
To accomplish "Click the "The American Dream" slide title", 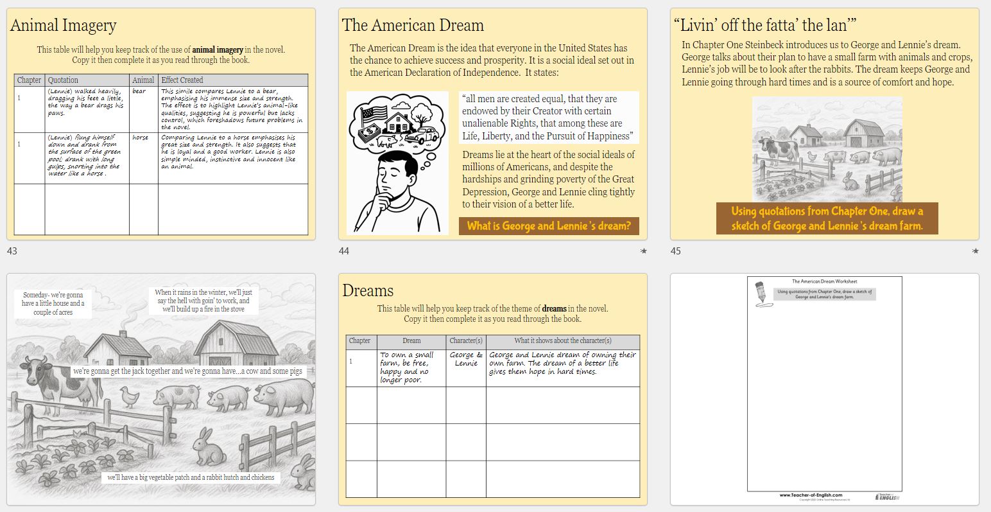I will click(x=413, y=26).
